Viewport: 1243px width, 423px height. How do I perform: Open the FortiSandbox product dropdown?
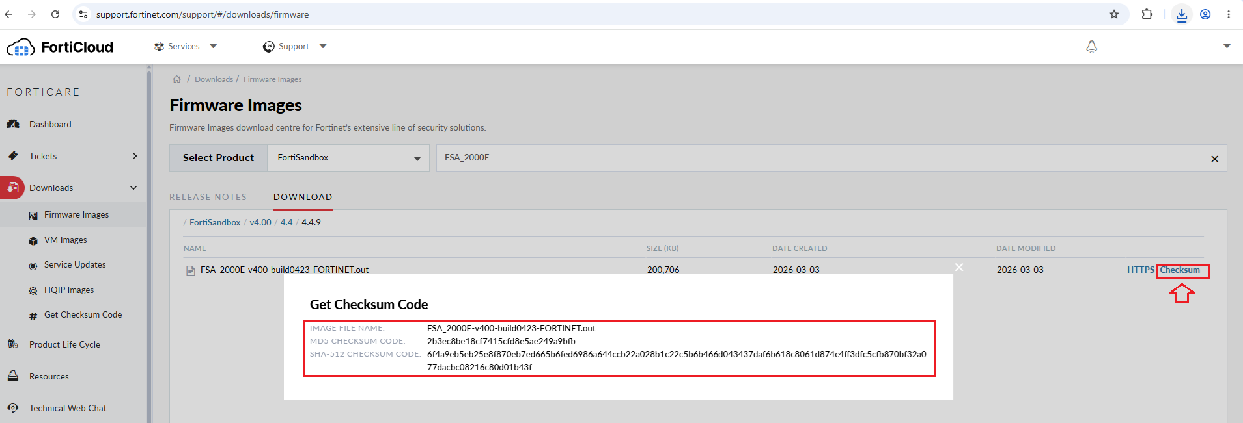point(348,158)
